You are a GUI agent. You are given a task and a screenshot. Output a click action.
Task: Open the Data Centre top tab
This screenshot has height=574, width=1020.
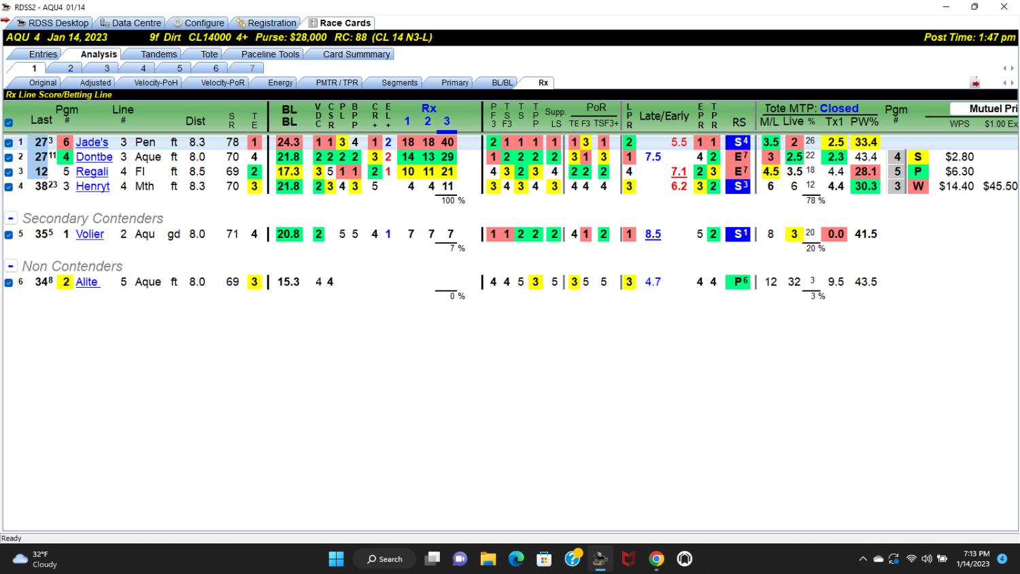click(x=131, y=22)
